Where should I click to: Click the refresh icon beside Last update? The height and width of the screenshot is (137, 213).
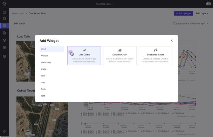click(174, 24)
